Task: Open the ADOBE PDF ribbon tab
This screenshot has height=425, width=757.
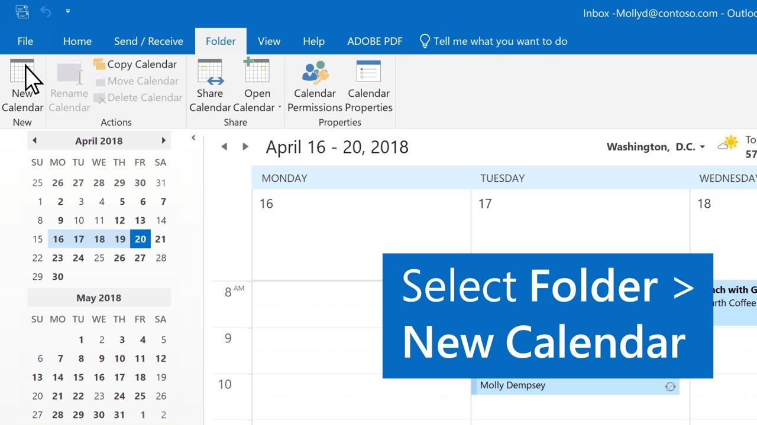Action: 374,41
